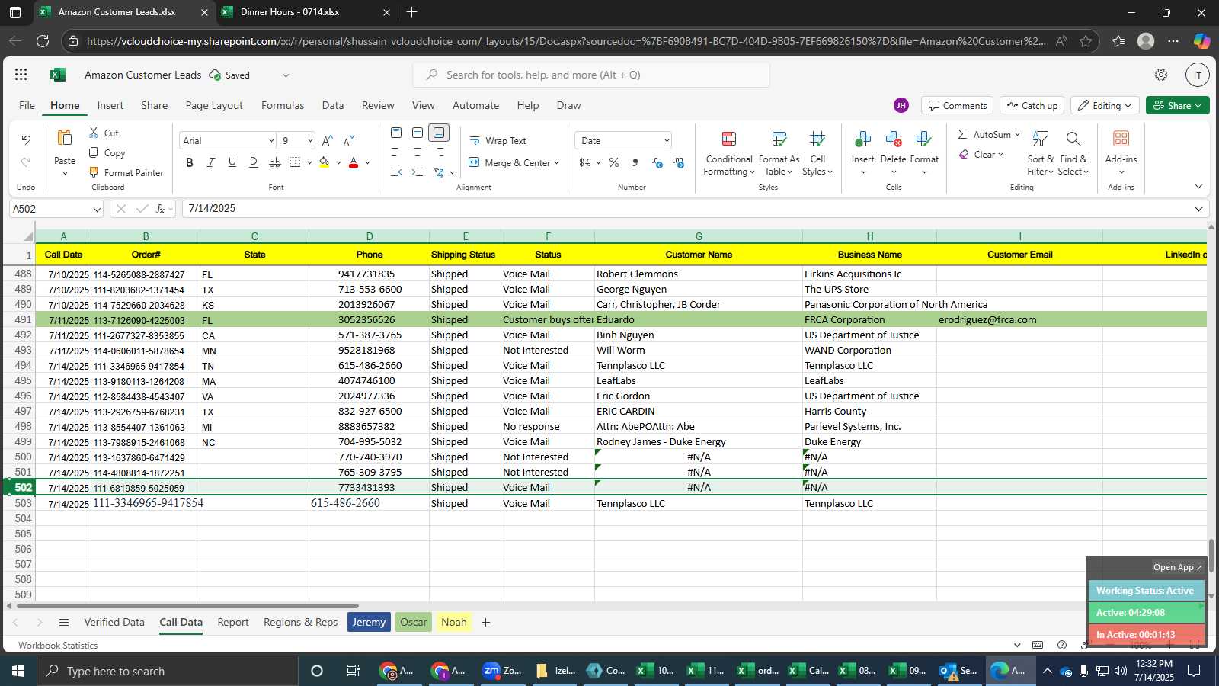The height and width of the screenshot is (686, 1219).
Task: Click the percent style icon
Action: click(x=614, y=162)
